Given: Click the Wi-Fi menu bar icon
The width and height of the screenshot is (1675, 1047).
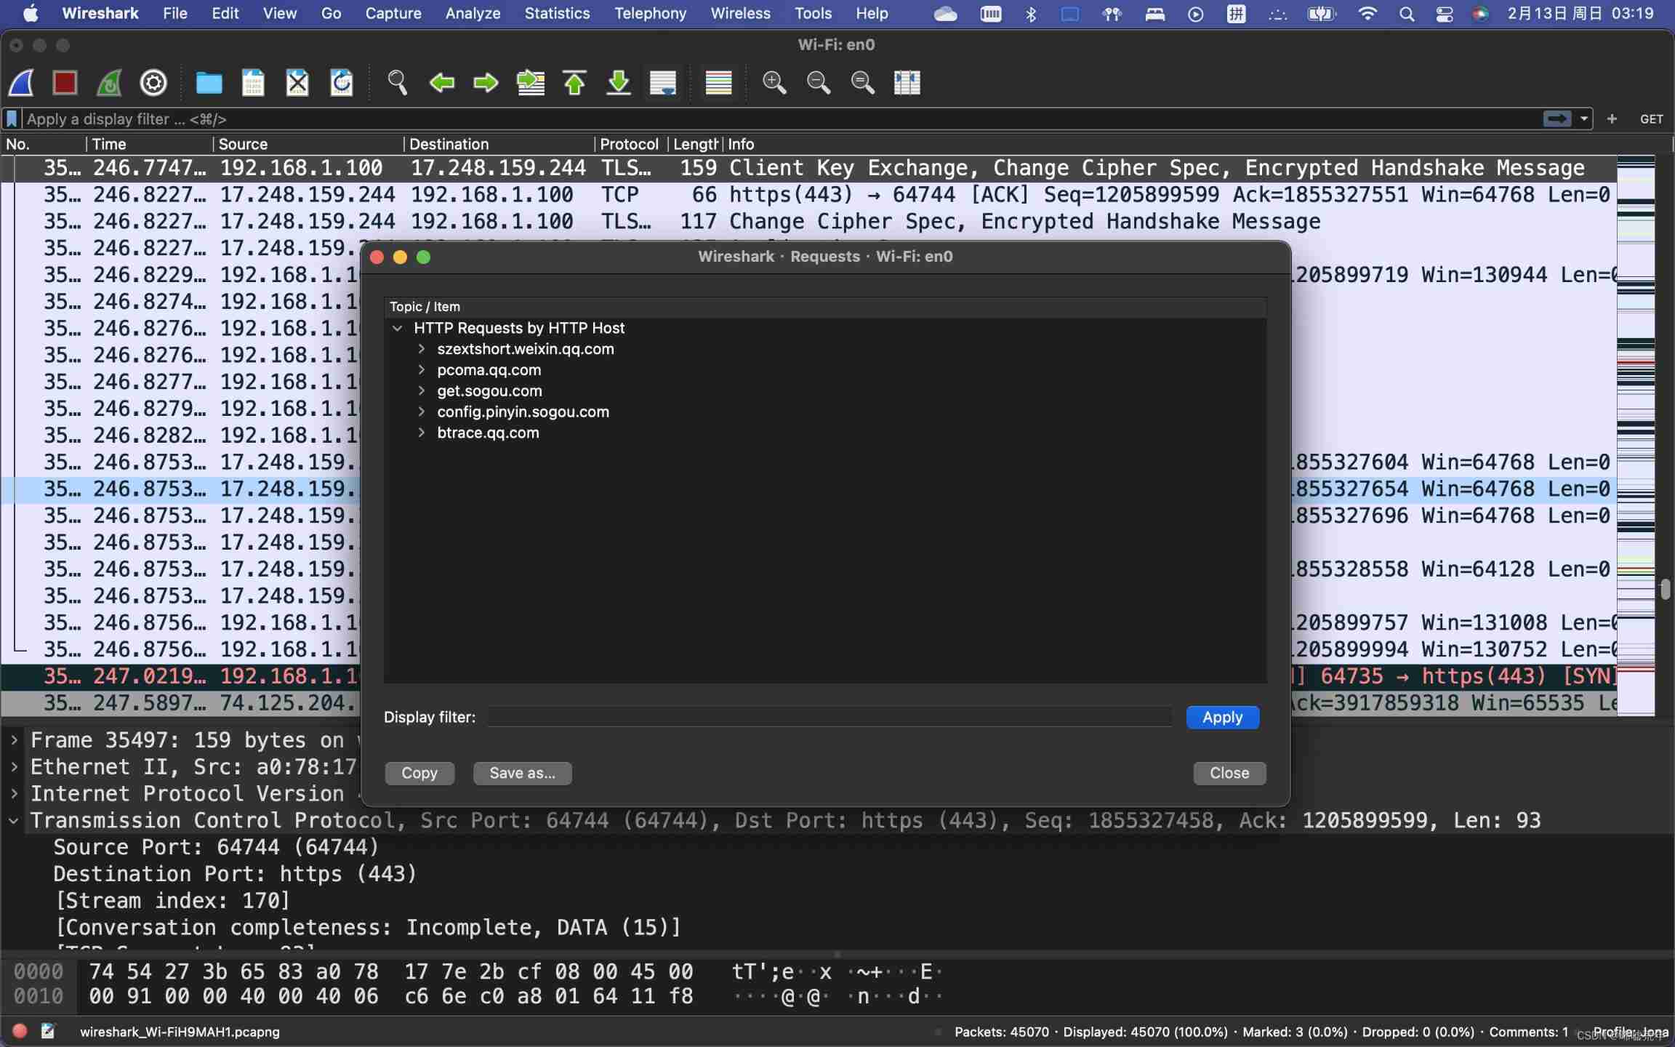Looking at the screenshot, I should tap(1367, 13).
